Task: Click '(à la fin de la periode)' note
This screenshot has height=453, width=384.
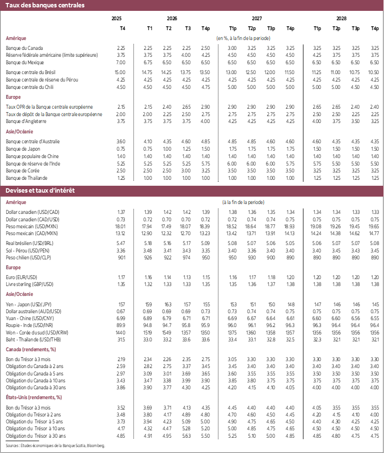Action: point(243,202)
